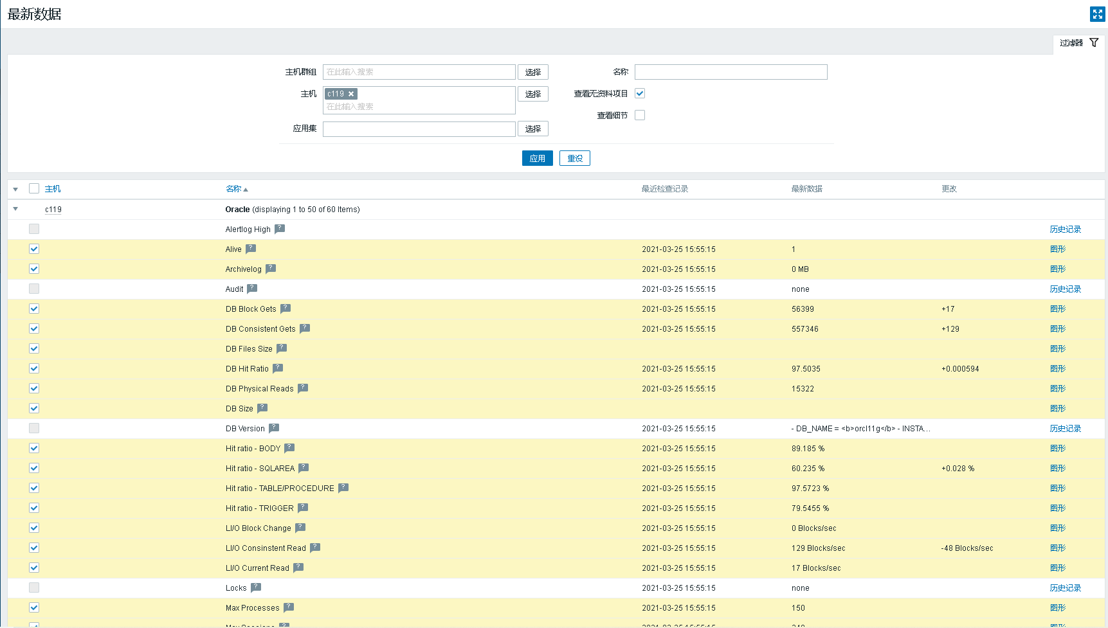
Task: Uncheck the Alive row checkbox
Action: coord(34,249)
